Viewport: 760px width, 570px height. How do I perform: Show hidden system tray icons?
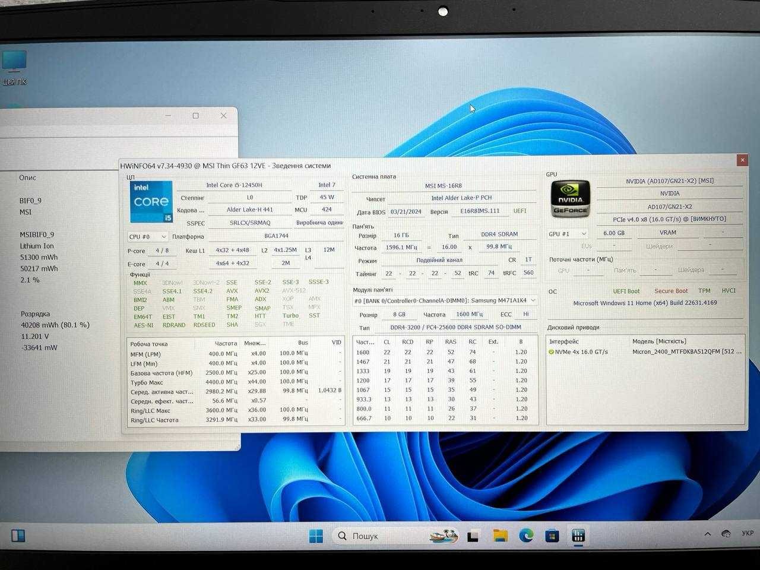[x=708, y=534]
